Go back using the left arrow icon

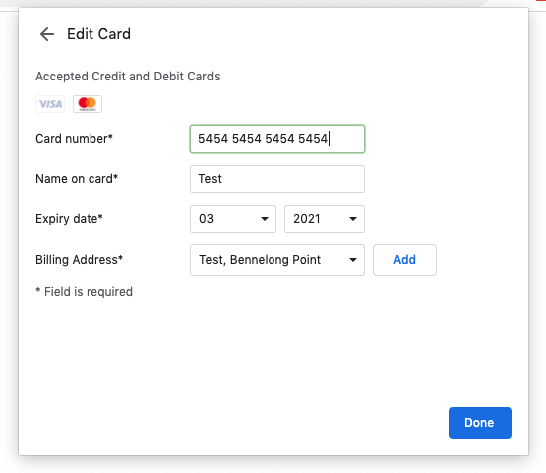47,34
